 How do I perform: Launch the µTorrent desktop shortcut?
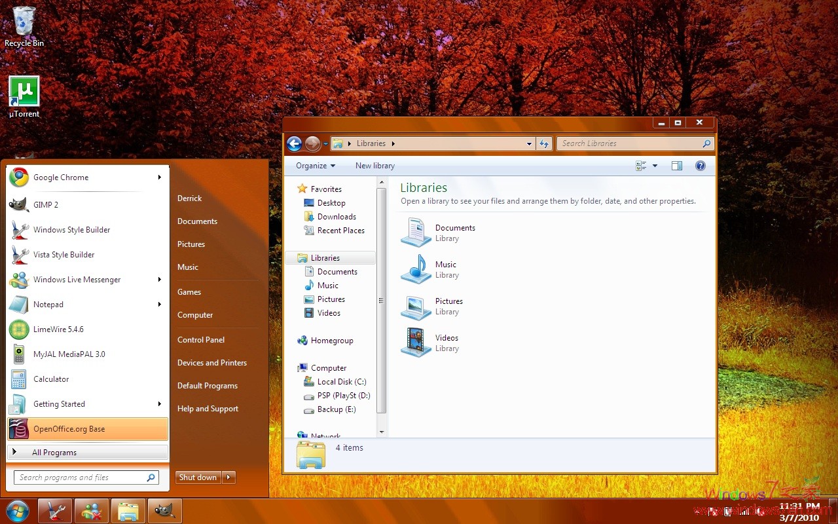click(24, 92)
